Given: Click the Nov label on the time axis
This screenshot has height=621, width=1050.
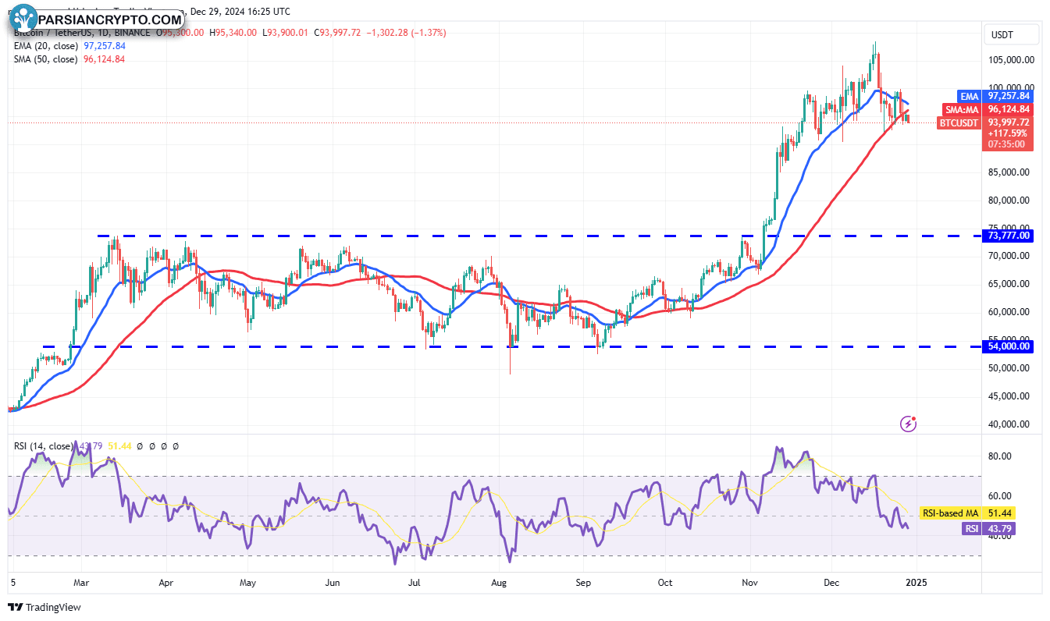Looking at the screenshot, I should click(750, 583).
